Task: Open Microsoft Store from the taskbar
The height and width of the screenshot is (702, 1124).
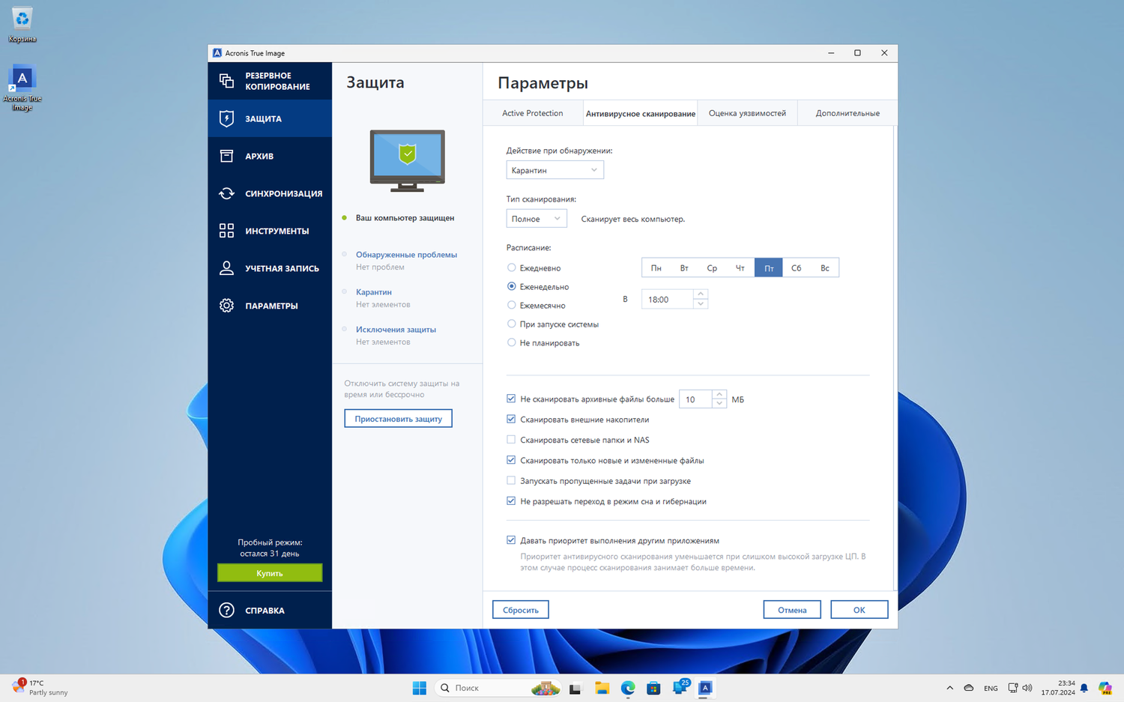Action: click(653, 688)
